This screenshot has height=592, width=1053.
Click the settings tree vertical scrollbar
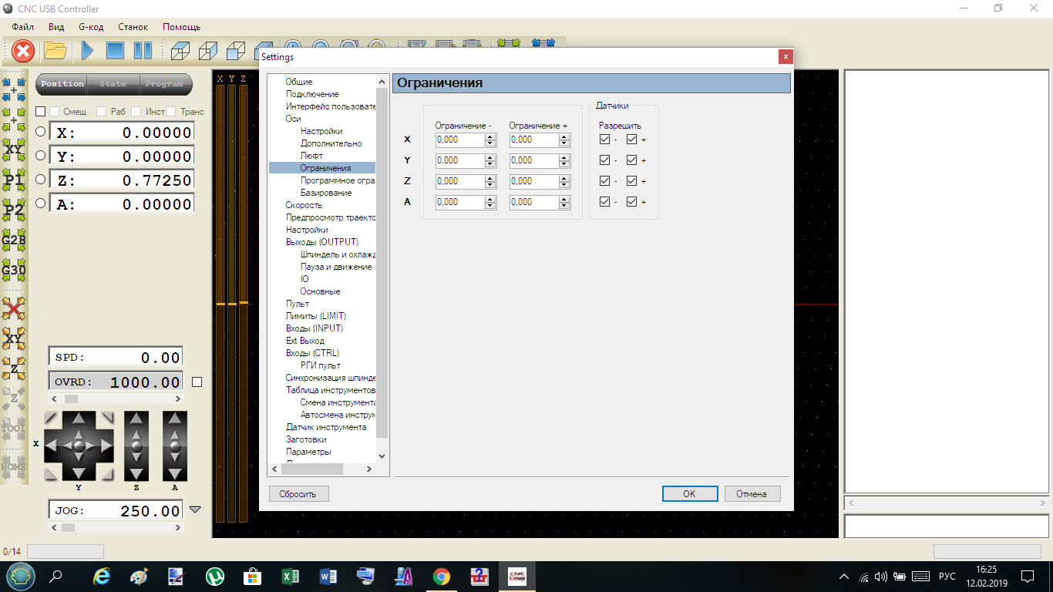[382, 262]
